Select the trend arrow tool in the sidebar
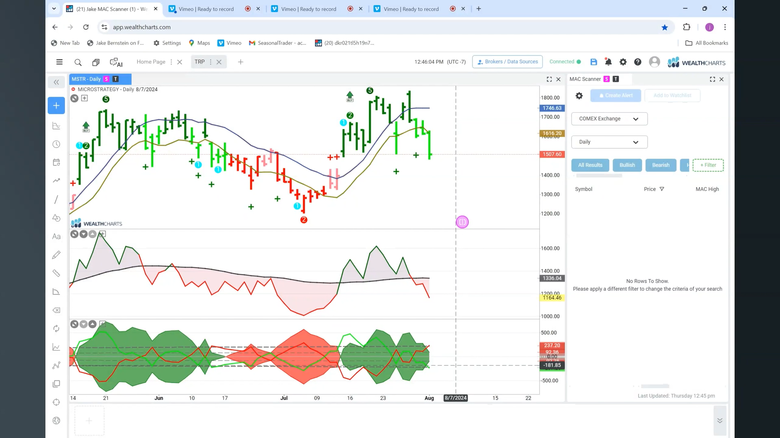Screen dimensions: 780x438 (x=56, y=180)
